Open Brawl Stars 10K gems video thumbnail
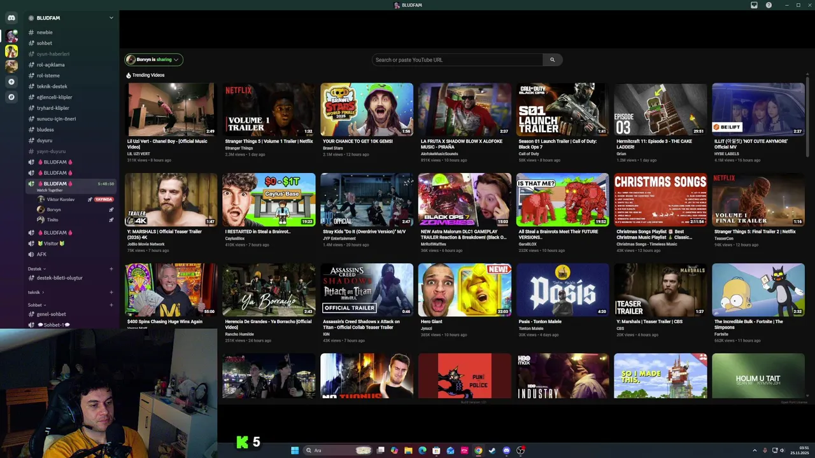 click(x=367, y=109)
